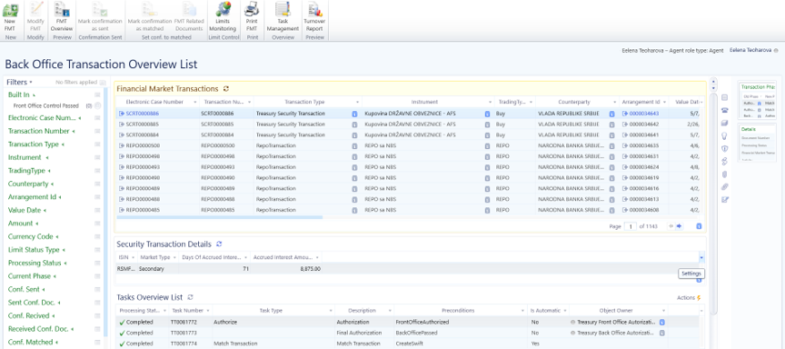The height and width of the screenshot is (349, 785).
Task: Go to next page of transactions
Action: click(x=680, y=226)
